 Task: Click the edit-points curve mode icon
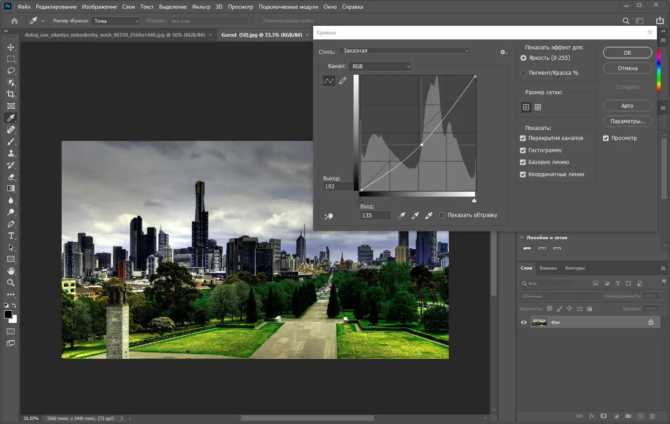329,81
